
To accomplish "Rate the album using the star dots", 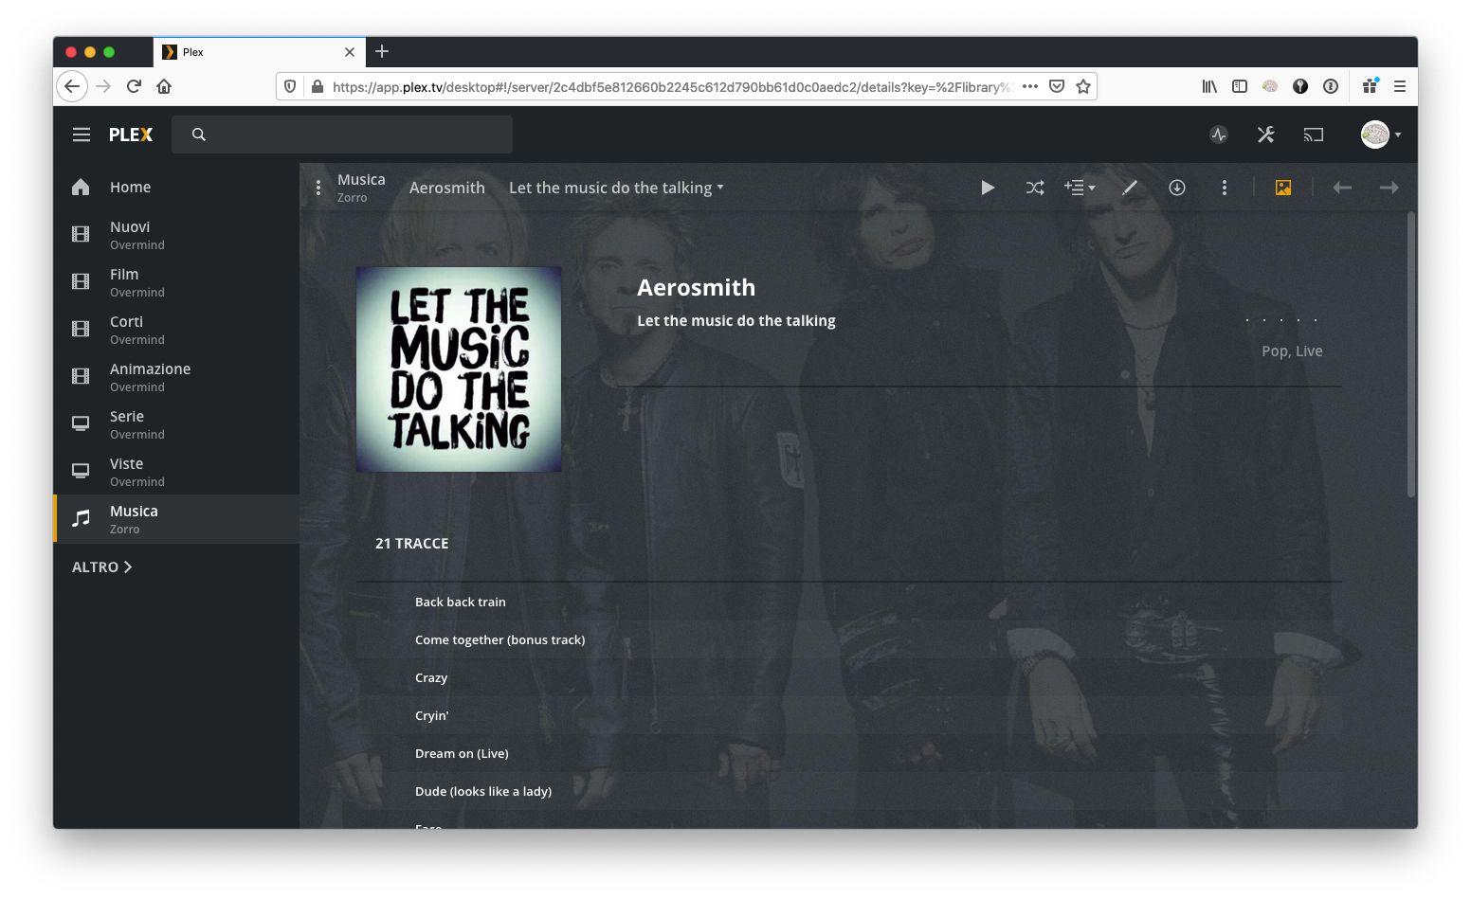I will pos(1281,320).
